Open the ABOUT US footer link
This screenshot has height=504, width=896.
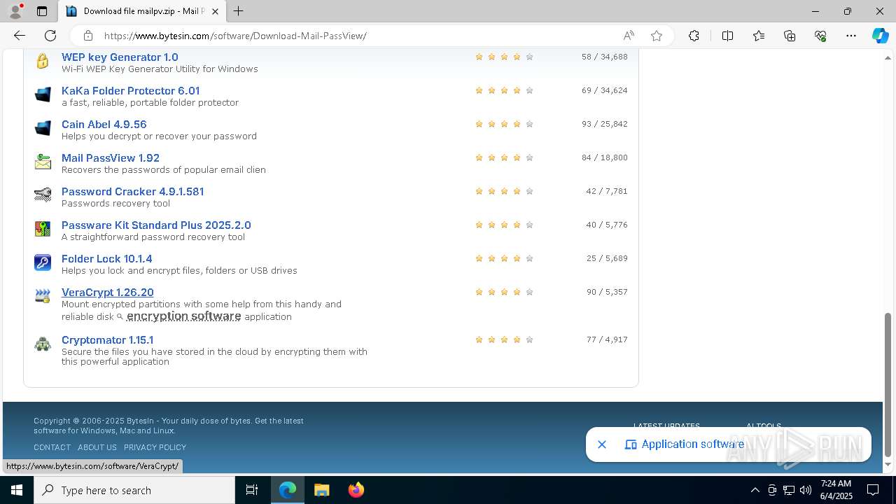pyautogui.click(x=97, y=447)
